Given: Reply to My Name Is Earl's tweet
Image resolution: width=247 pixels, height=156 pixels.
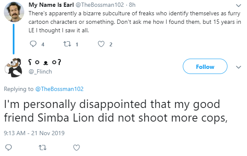Looking at the screenshot, I should point(33,44).
